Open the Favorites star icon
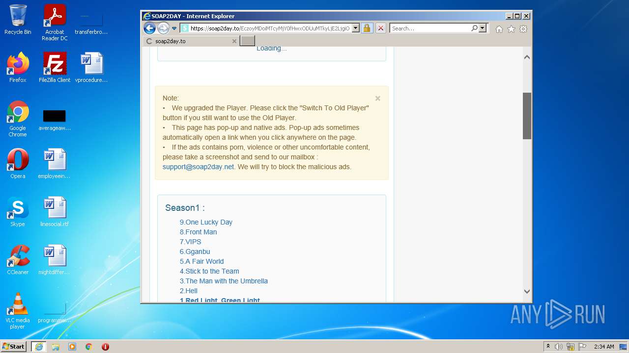The width and height of the screenshot is (629, 353). 511,29
